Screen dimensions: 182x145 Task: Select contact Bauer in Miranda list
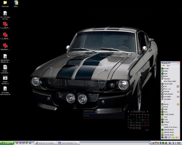click(170, 76)
